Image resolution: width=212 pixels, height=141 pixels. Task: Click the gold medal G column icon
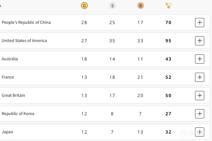click(x=84, y=6)
